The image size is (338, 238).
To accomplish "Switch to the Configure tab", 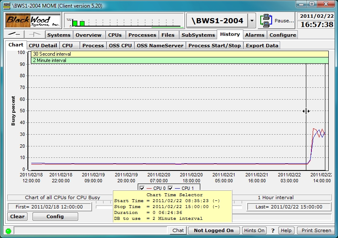I will [283, 35].
